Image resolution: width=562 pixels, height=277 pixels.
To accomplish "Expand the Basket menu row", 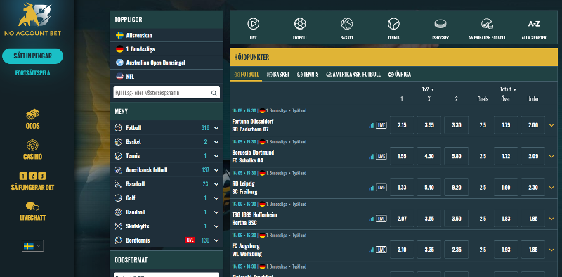I will point(166,142).
